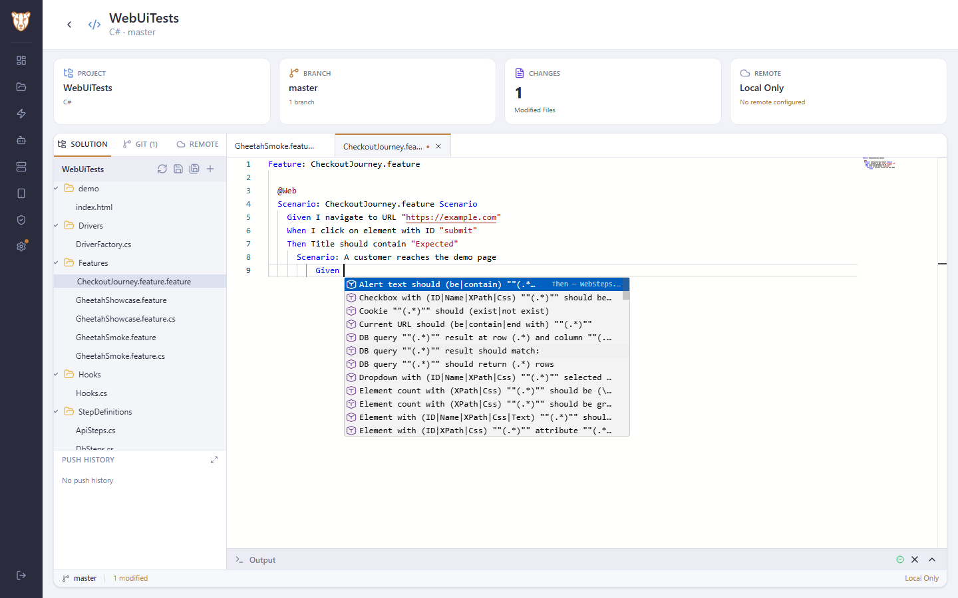This screenshot has width=958, height=598.
Task: Choose the 'Cookie should exist' suggestion
Action: pos(484,311)
